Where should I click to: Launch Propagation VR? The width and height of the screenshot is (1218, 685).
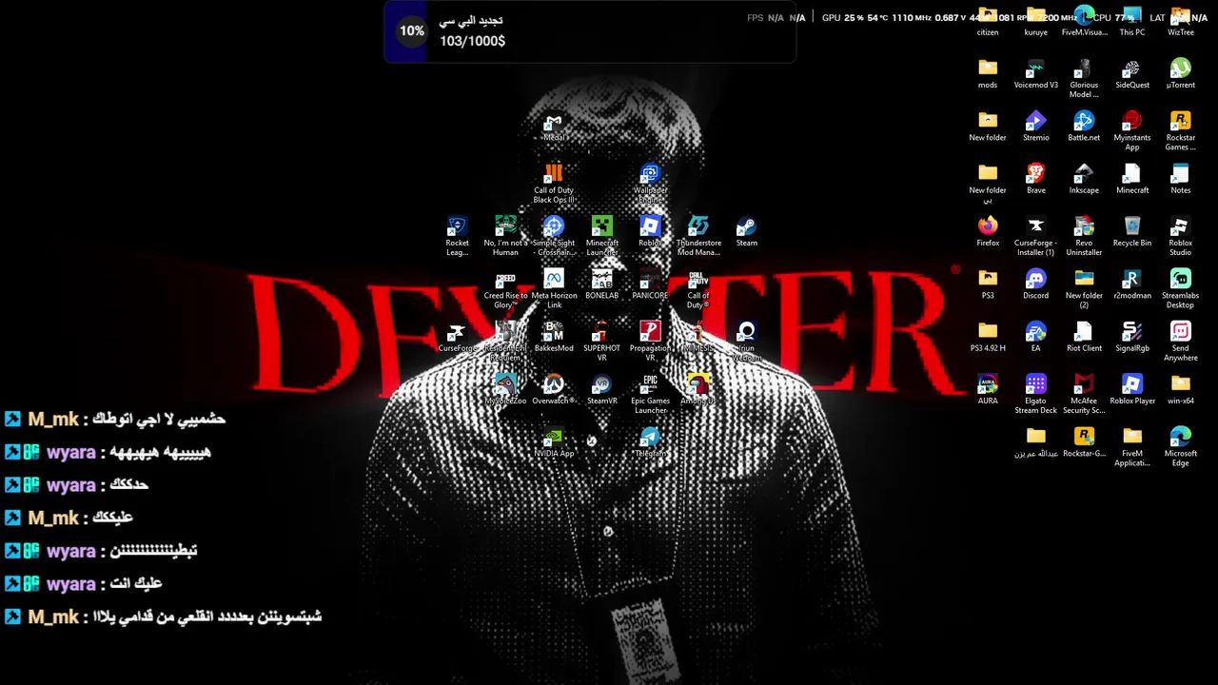click(x=650, y=342)
